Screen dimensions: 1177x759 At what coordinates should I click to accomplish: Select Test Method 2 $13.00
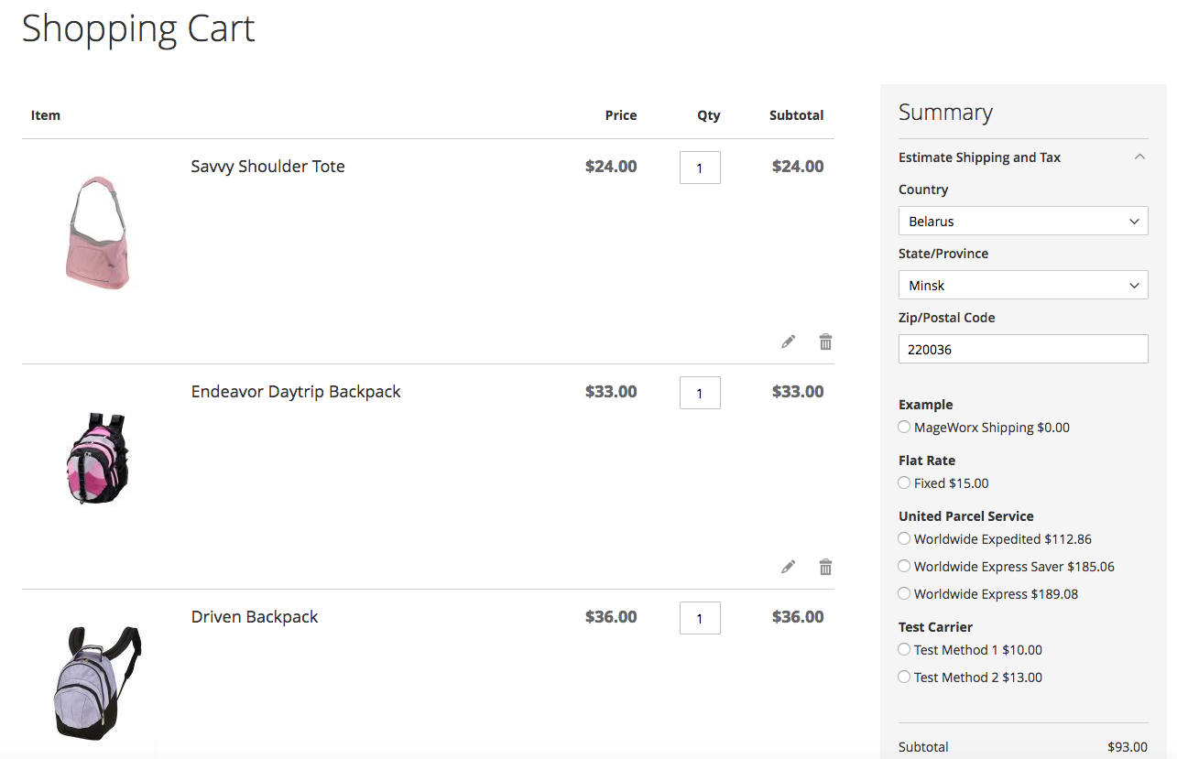(x=904, y=677)
